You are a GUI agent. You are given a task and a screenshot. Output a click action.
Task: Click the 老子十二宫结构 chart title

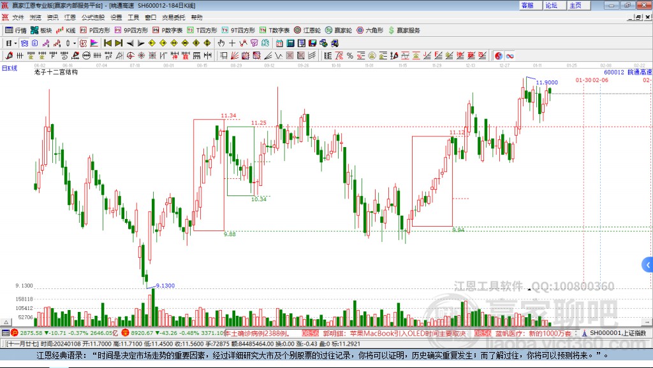pos(56,72)
